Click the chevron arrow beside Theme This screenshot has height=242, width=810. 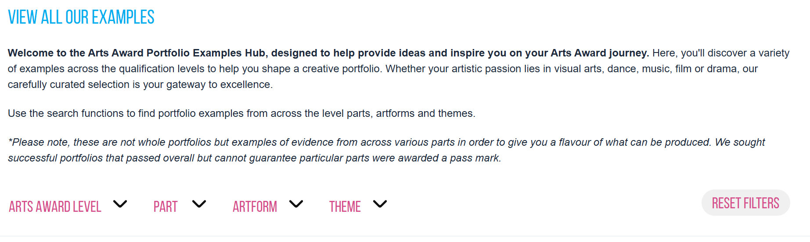pos(380,204)
